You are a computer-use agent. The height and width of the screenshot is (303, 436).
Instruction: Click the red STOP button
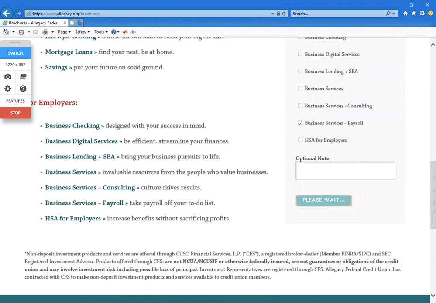pyautogui.click(x=15, y=113)
